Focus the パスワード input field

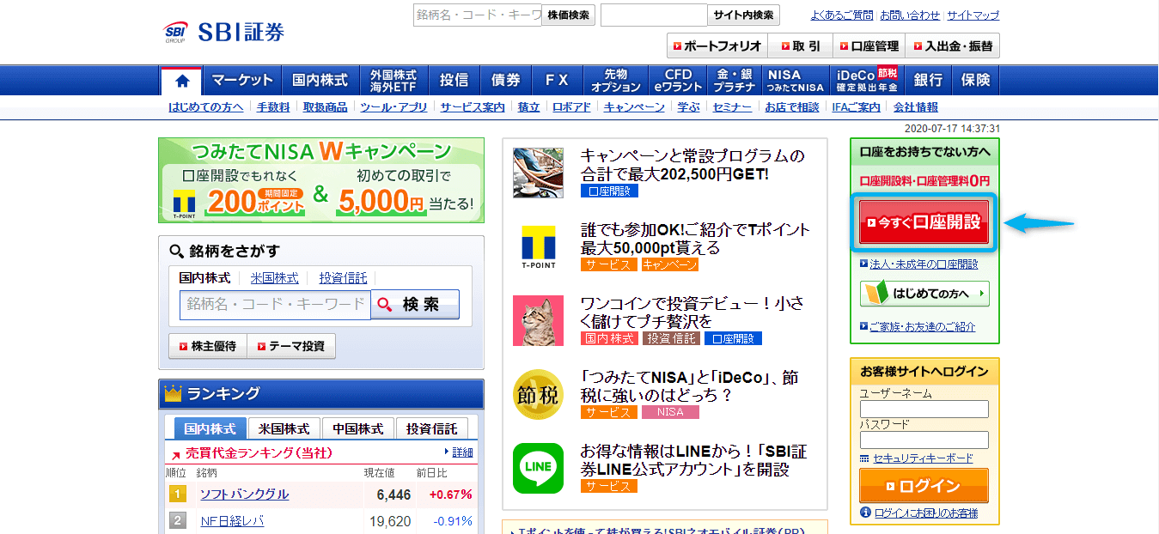click(924, 440)
